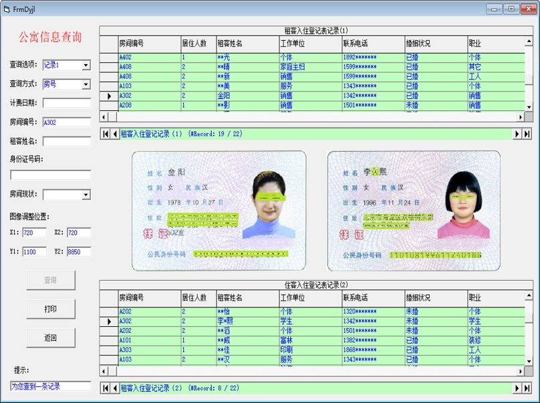This screenshot has width=540, height=403.
Task: Click lower grid scroll-right arrow
Action: click(x=521, y=371)
